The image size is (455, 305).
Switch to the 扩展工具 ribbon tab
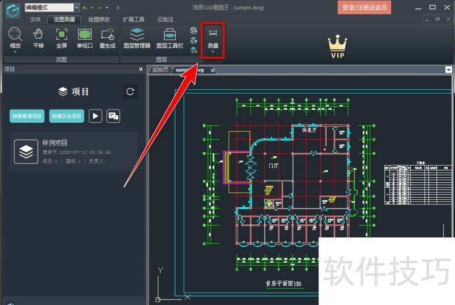[134, 19]
